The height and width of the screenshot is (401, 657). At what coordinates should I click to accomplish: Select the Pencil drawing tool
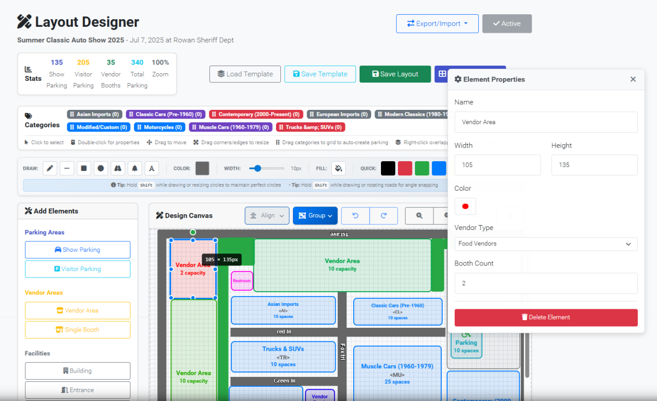[50, 168]
